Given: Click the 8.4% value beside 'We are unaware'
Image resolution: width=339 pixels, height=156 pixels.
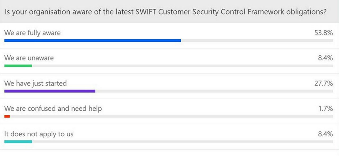Looking at the screenshot, I should point(325,58).
